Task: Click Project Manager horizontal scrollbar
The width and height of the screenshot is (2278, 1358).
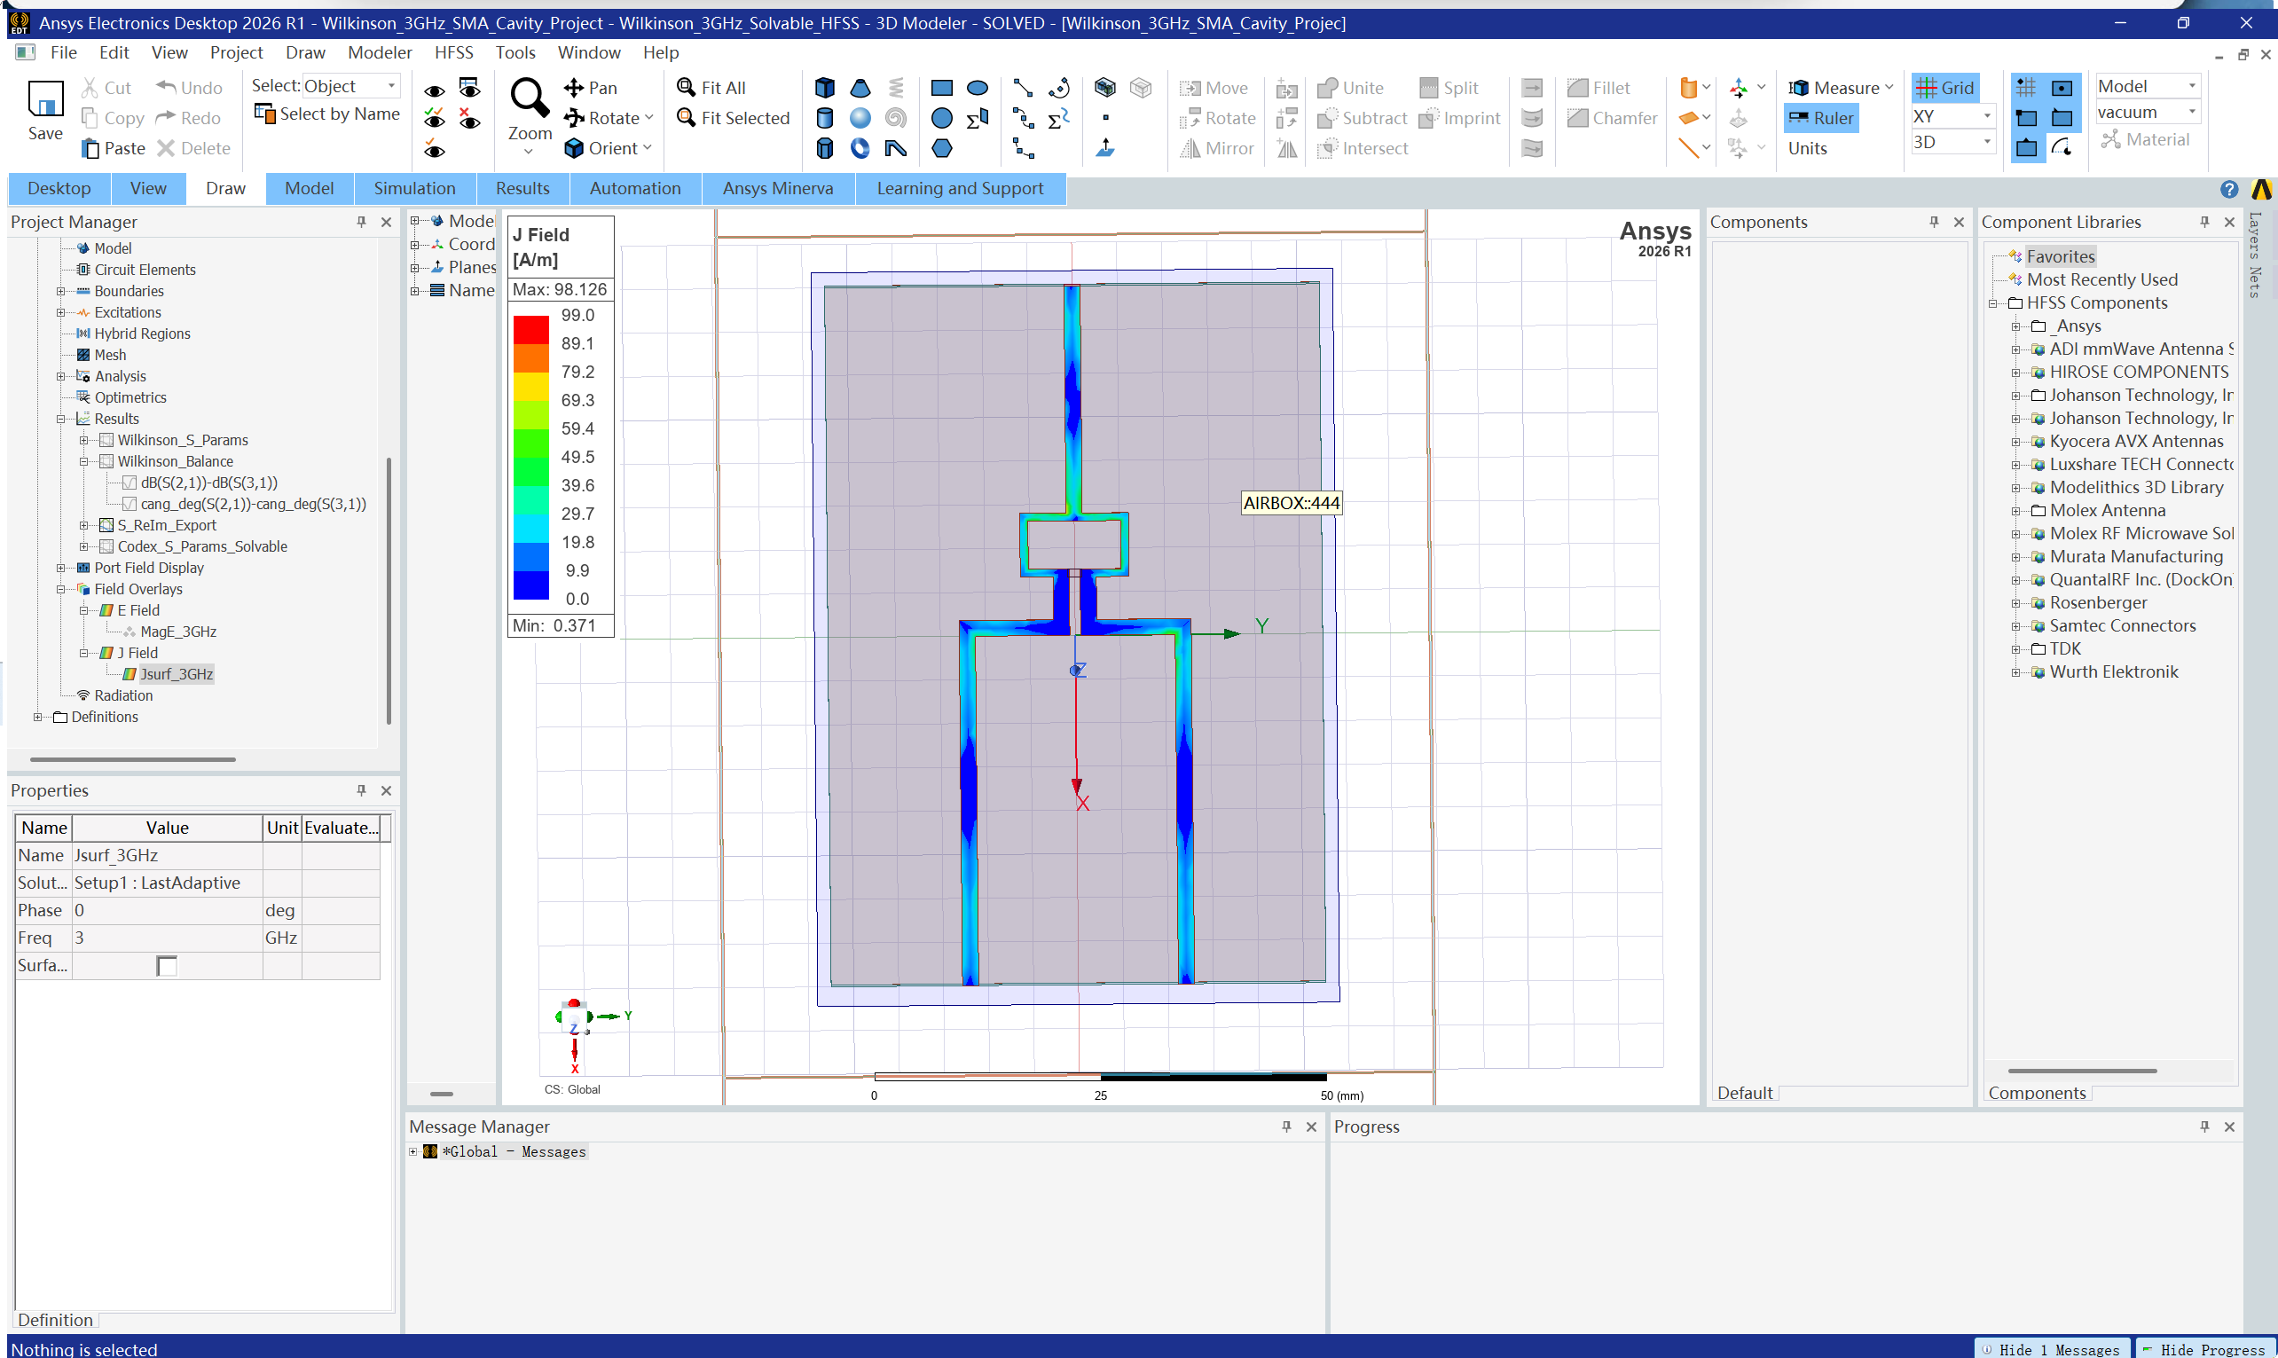Action: pyautogui.click(x=133, y=759)
